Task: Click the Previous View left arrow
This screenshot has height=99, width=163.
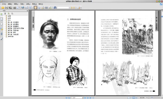Action: point(90,98)
